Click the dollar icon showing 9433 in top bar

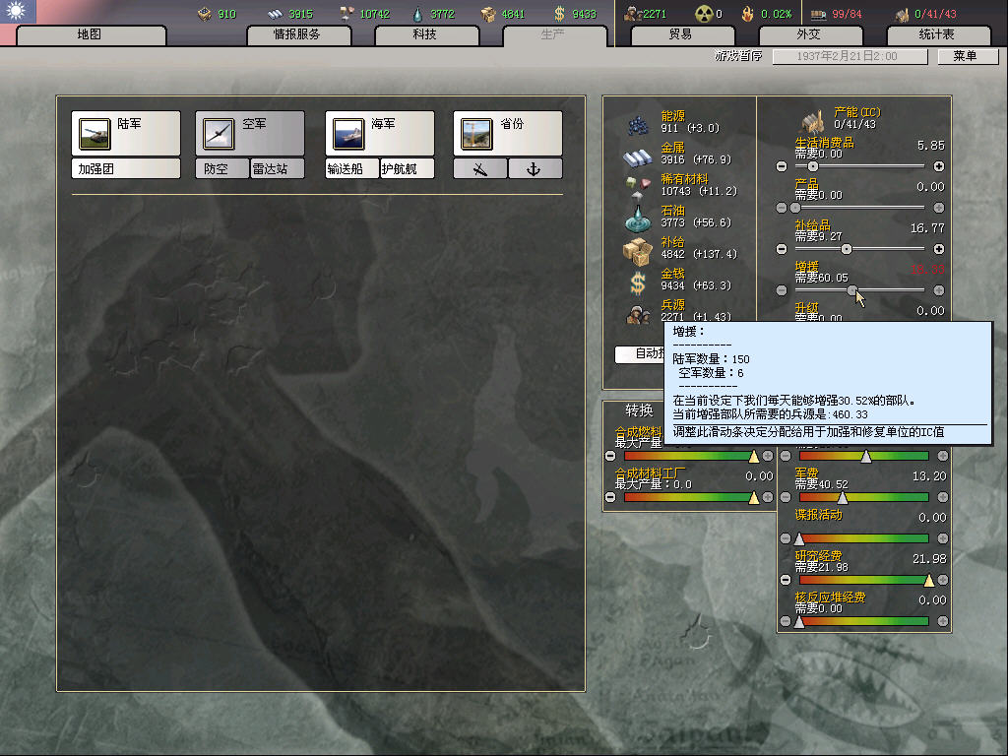click(559, 14)
